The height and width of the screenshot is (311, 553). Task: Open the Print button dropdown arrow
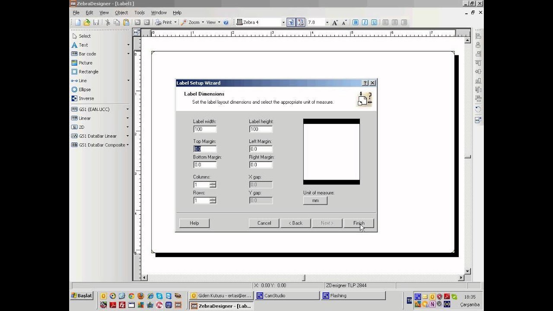point(175,22)
